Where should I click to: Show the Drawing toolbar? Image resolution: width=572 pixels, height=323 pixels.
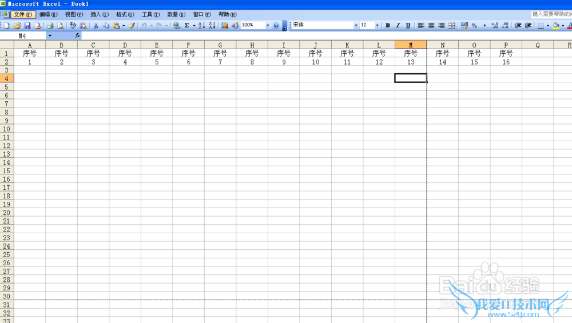[235, 26]
